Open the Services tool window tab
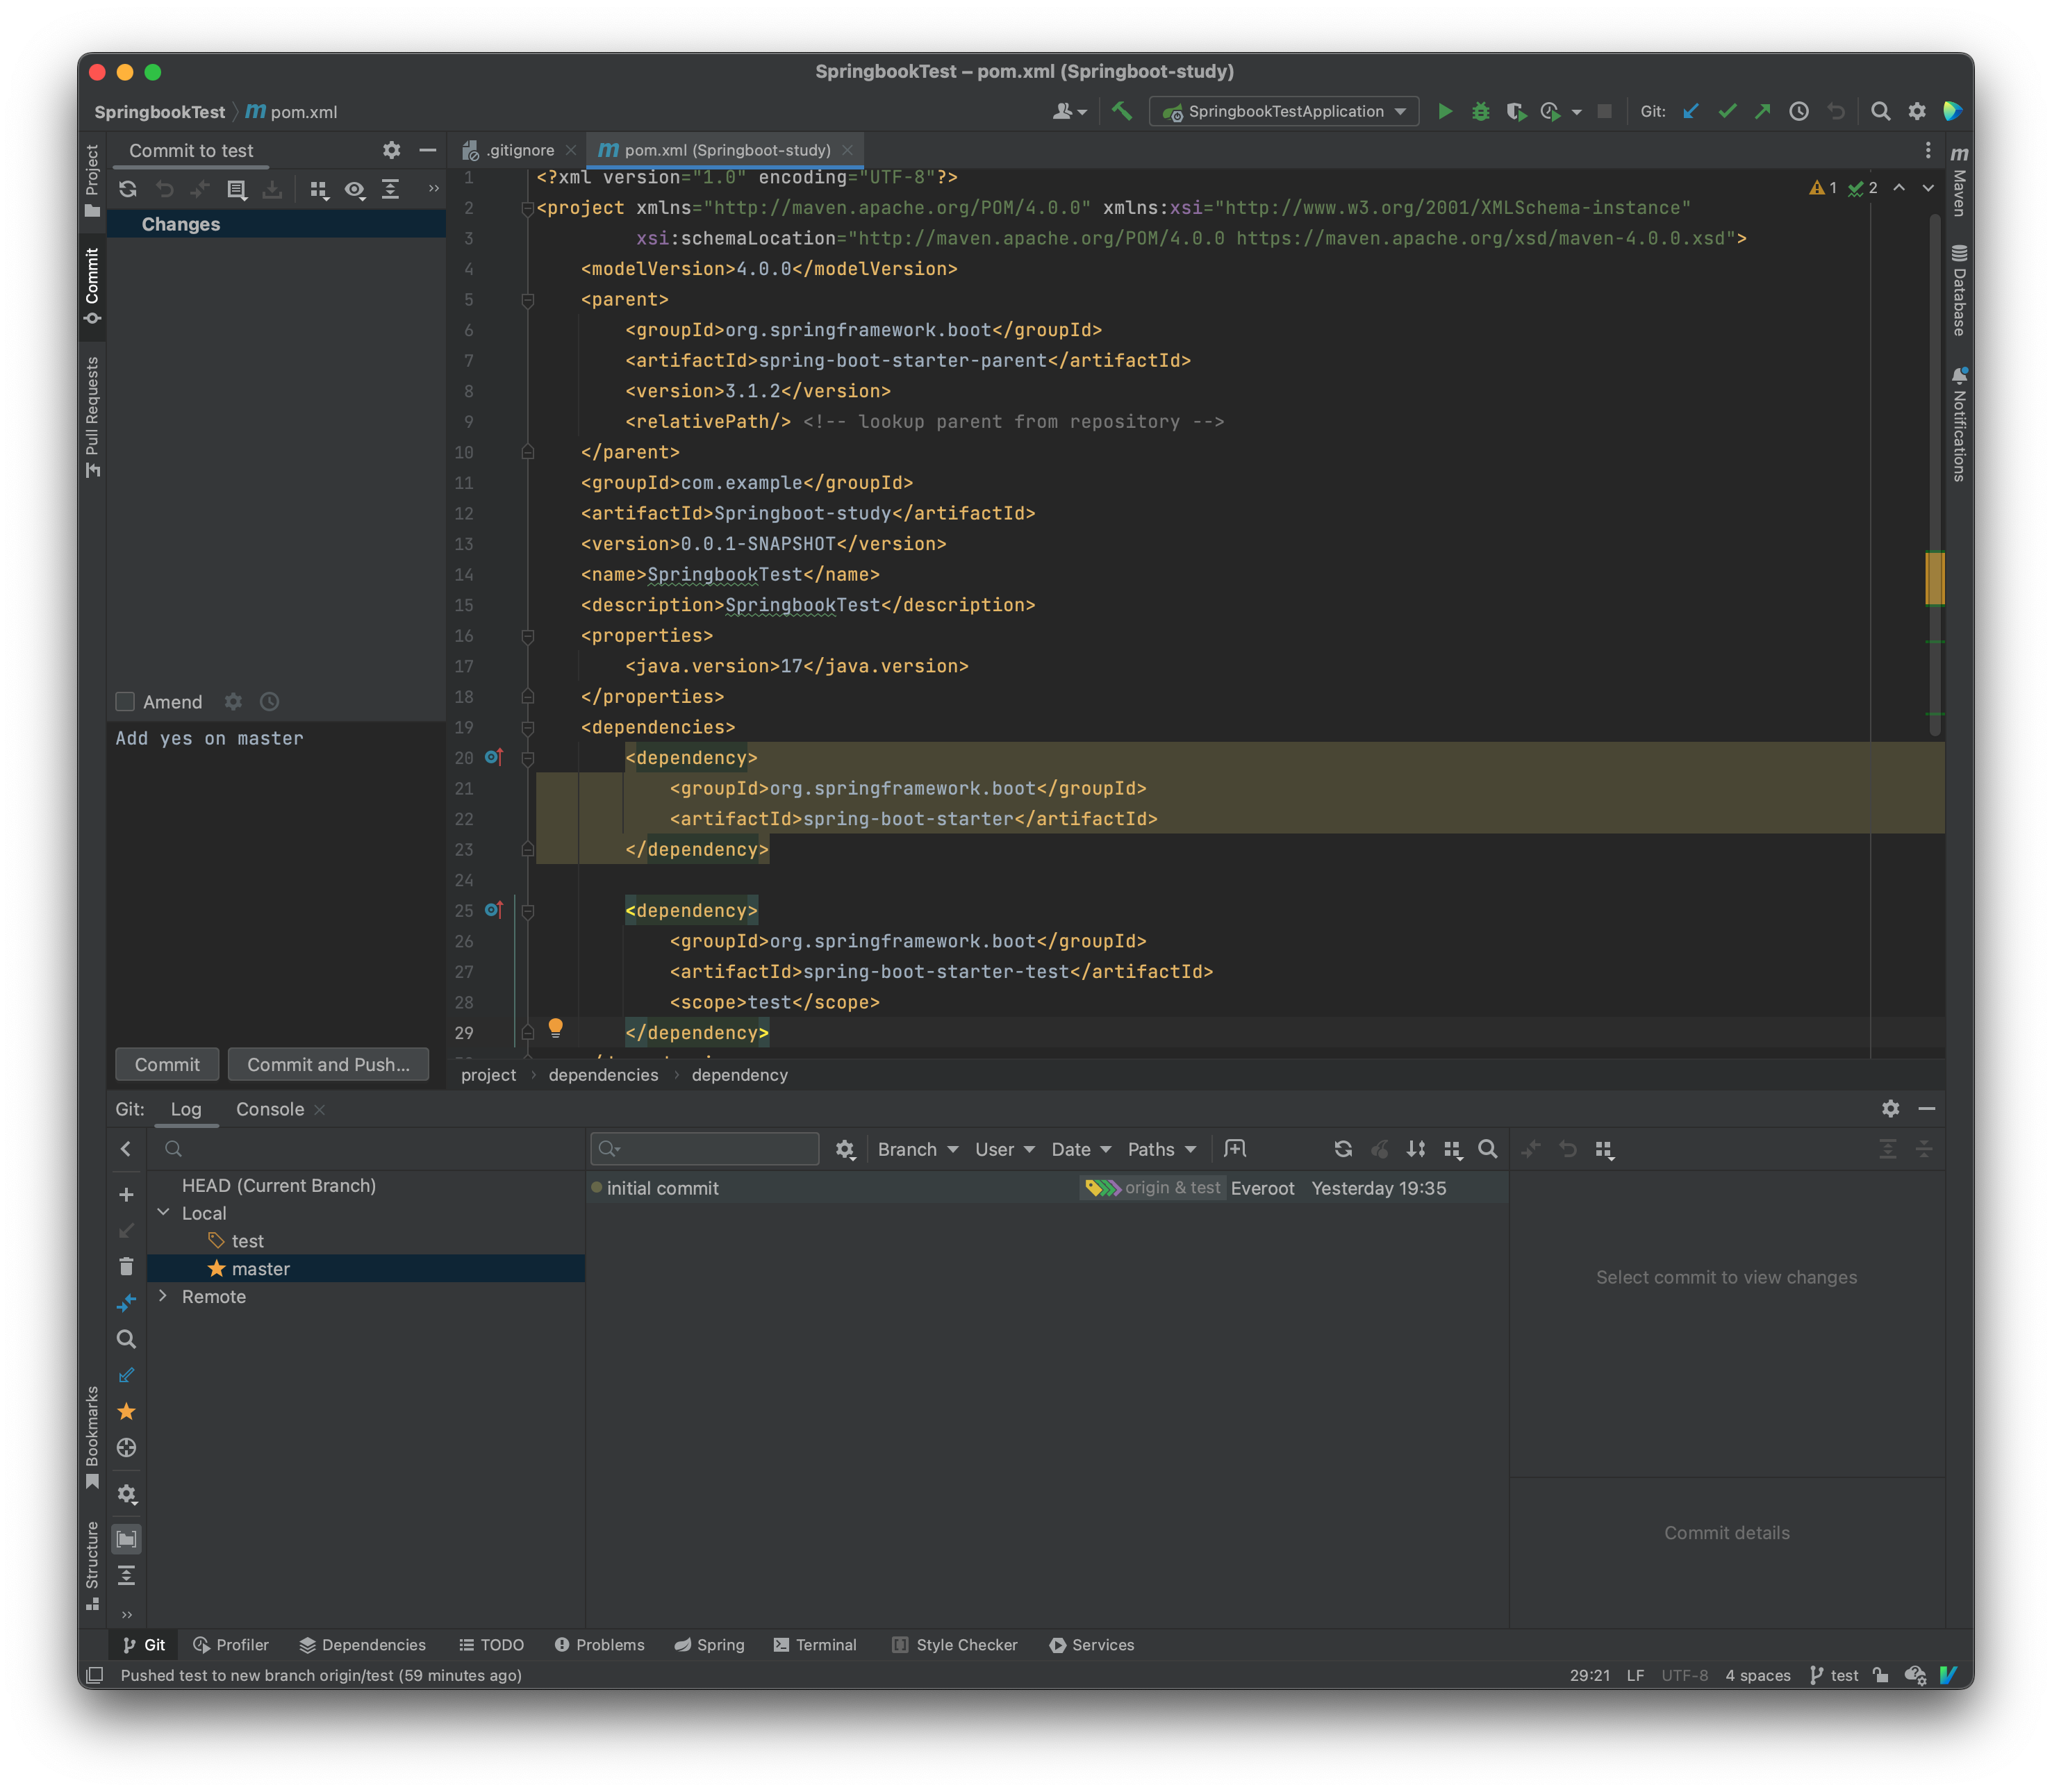 (1091, 1645)
